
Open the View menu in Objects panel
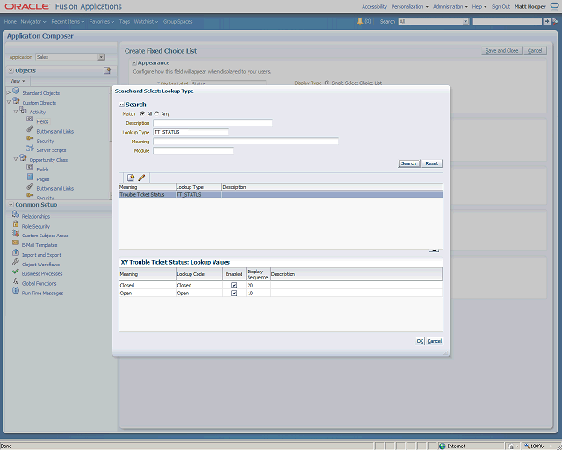click(18, 81)
